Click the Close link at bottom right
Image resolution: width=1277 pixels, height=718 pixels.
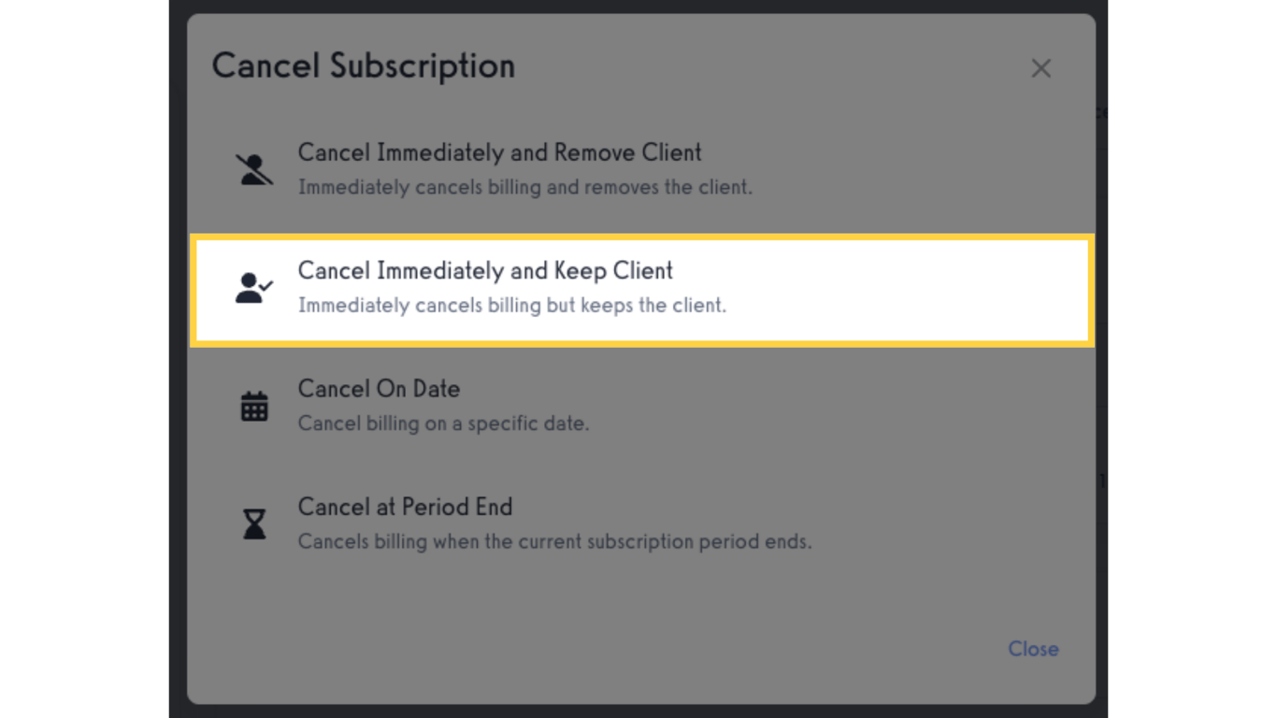click(x=1033, y=649)
